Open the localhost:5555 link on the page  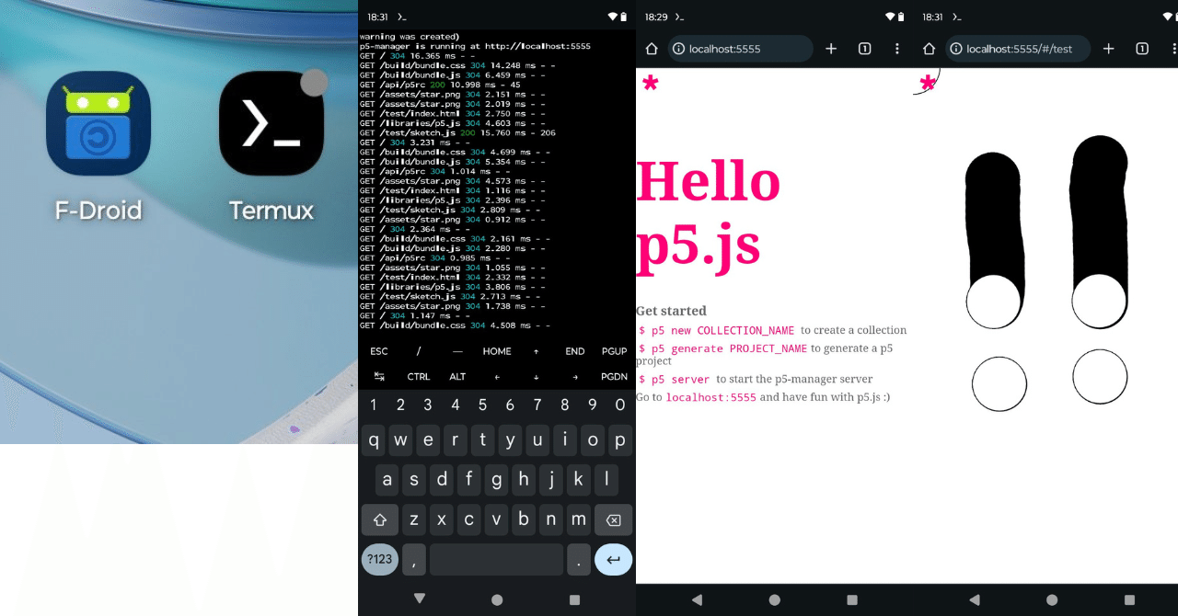pos(710,396)
